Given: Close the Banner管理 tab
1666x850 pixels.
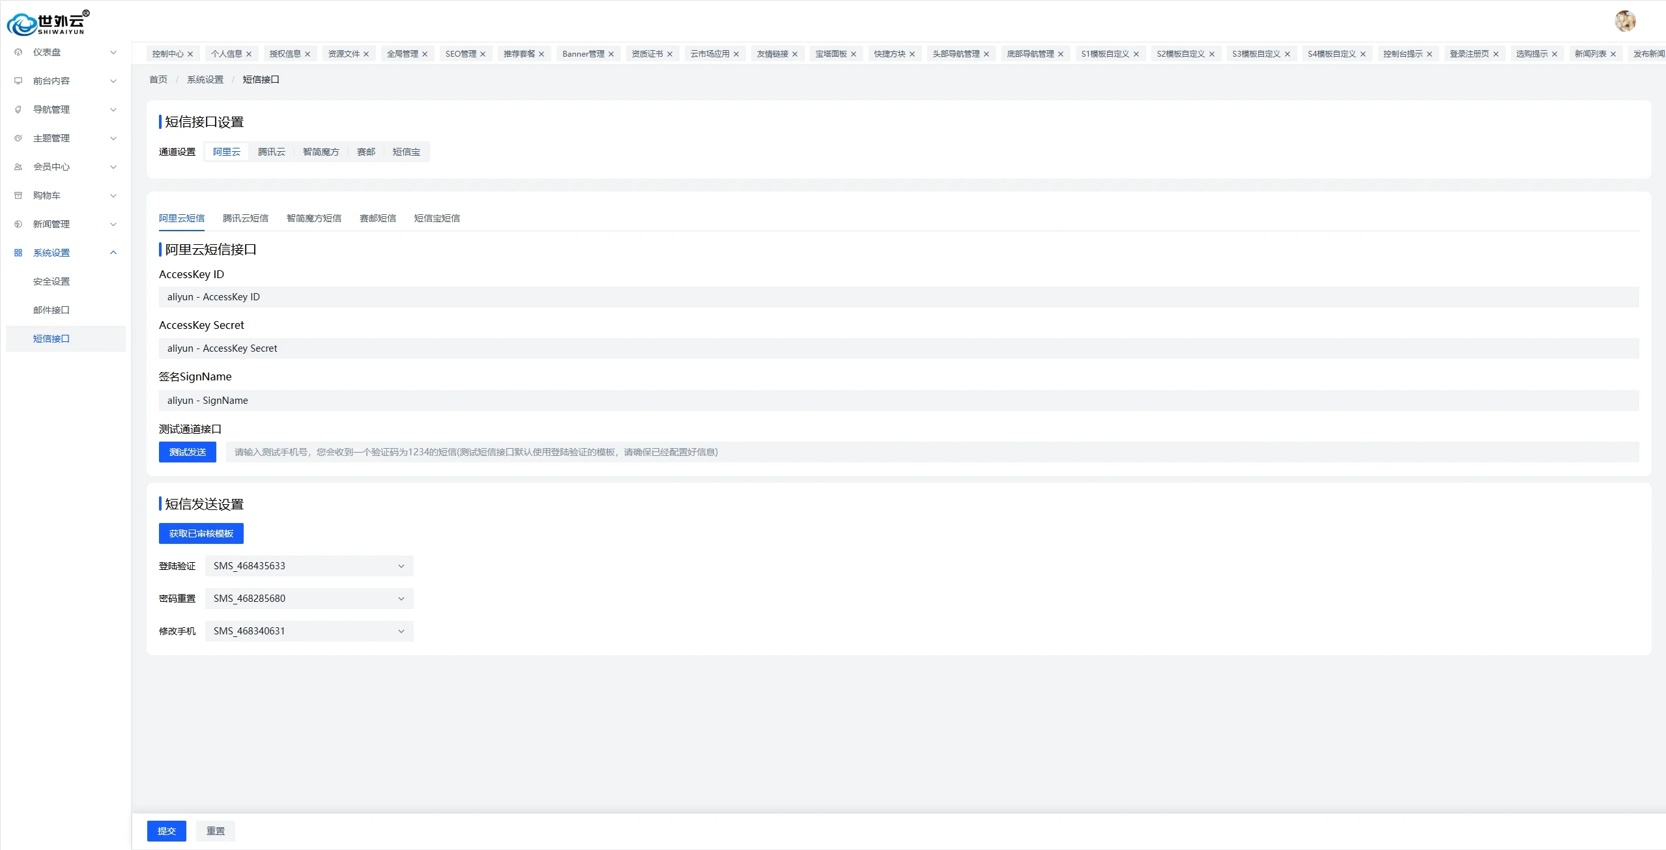Looking at the screenshot, I should [x=611, y=54].
